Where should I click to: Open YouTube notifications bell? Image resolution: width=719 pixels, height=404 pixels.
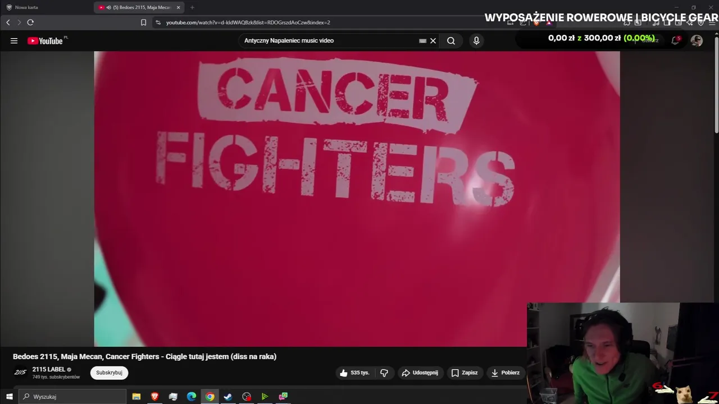pos(676,40)
